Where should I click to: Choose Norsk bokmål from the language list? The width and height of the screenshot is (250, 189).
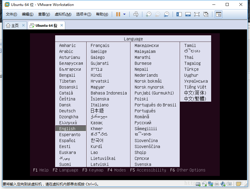(x=148, y=81)
